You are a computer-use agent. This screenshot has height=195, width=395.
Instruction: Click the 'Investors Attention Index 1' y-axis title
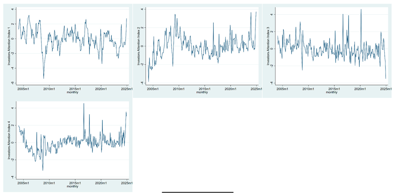click(x=8, y=44)
